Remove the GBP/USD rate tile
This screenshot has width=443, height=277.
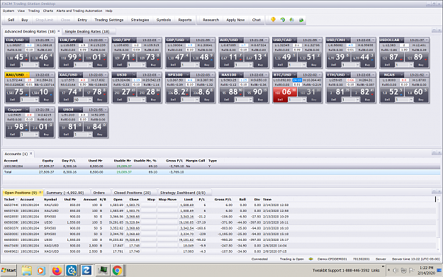[213, 40]
